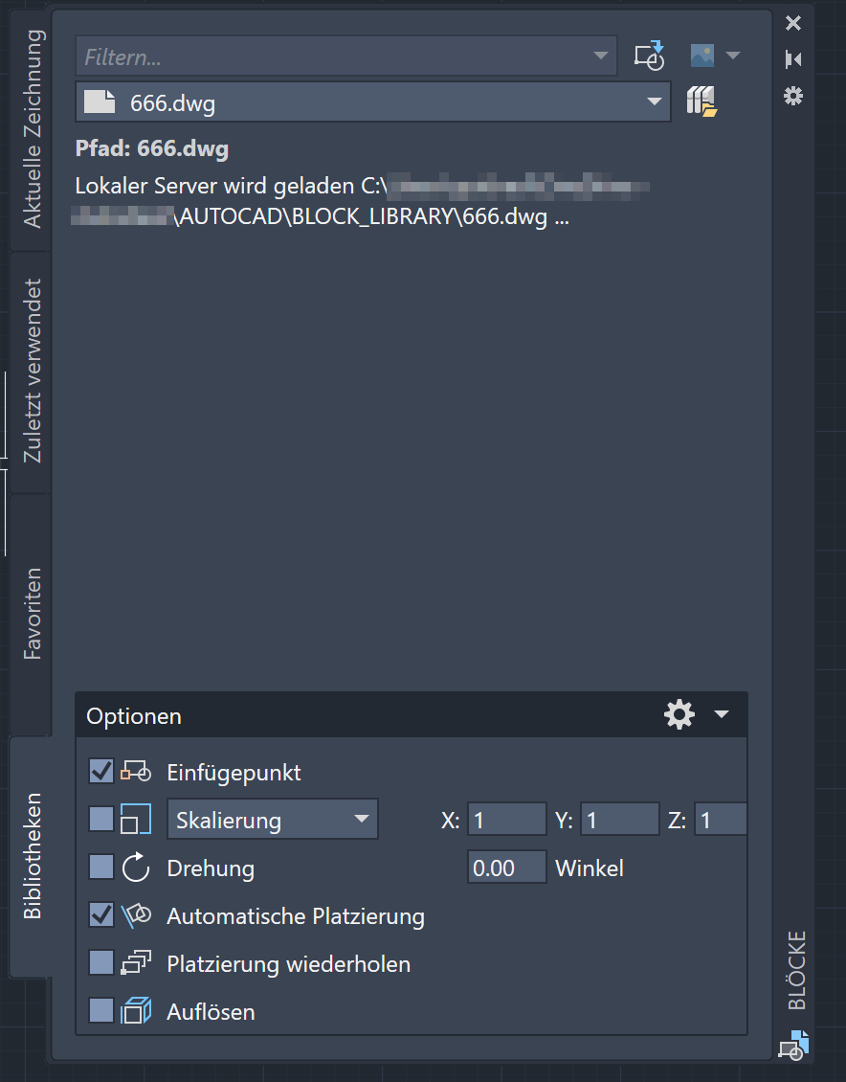Disable the Einfügepunkt checkbox
Viewport: 846px width, 1082px height.
tap(100, 772)
